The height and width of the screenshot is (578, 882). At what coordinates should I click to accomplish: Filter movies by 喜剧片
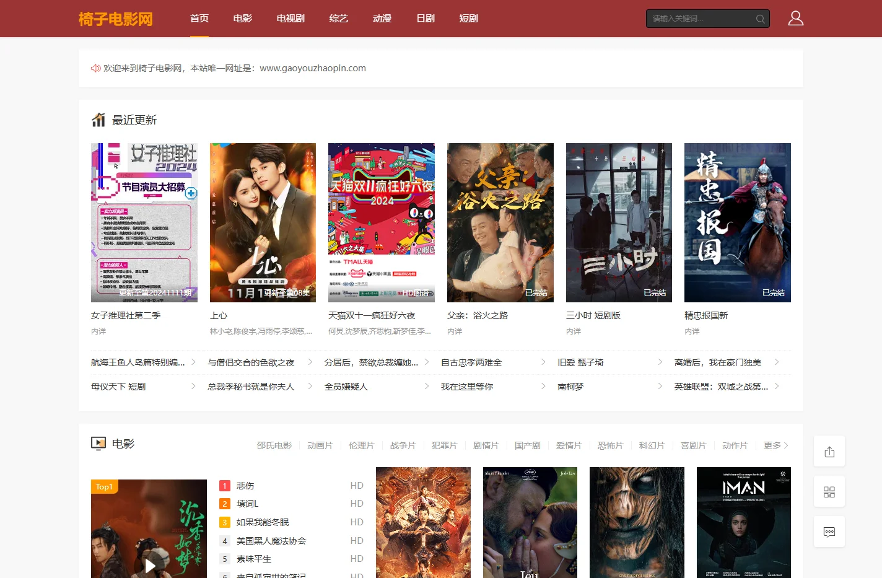(694, 445)
